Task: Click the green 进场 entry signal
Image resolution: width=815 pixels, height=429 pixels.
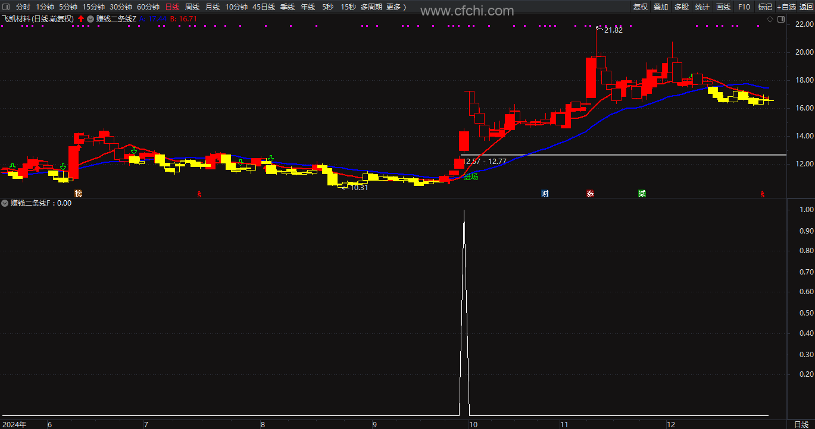Action: 471,176
